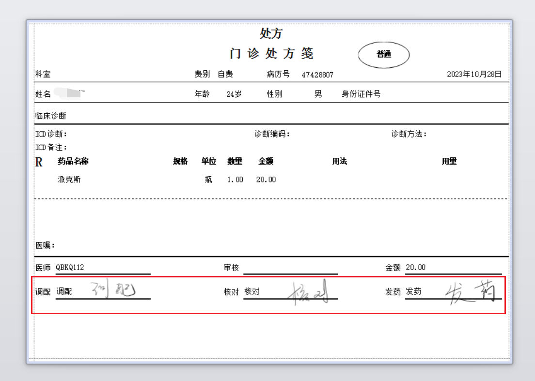Select the "门诊处方笺" heading
The width and height of the screenshot is (535, 381).
point(271,54)
